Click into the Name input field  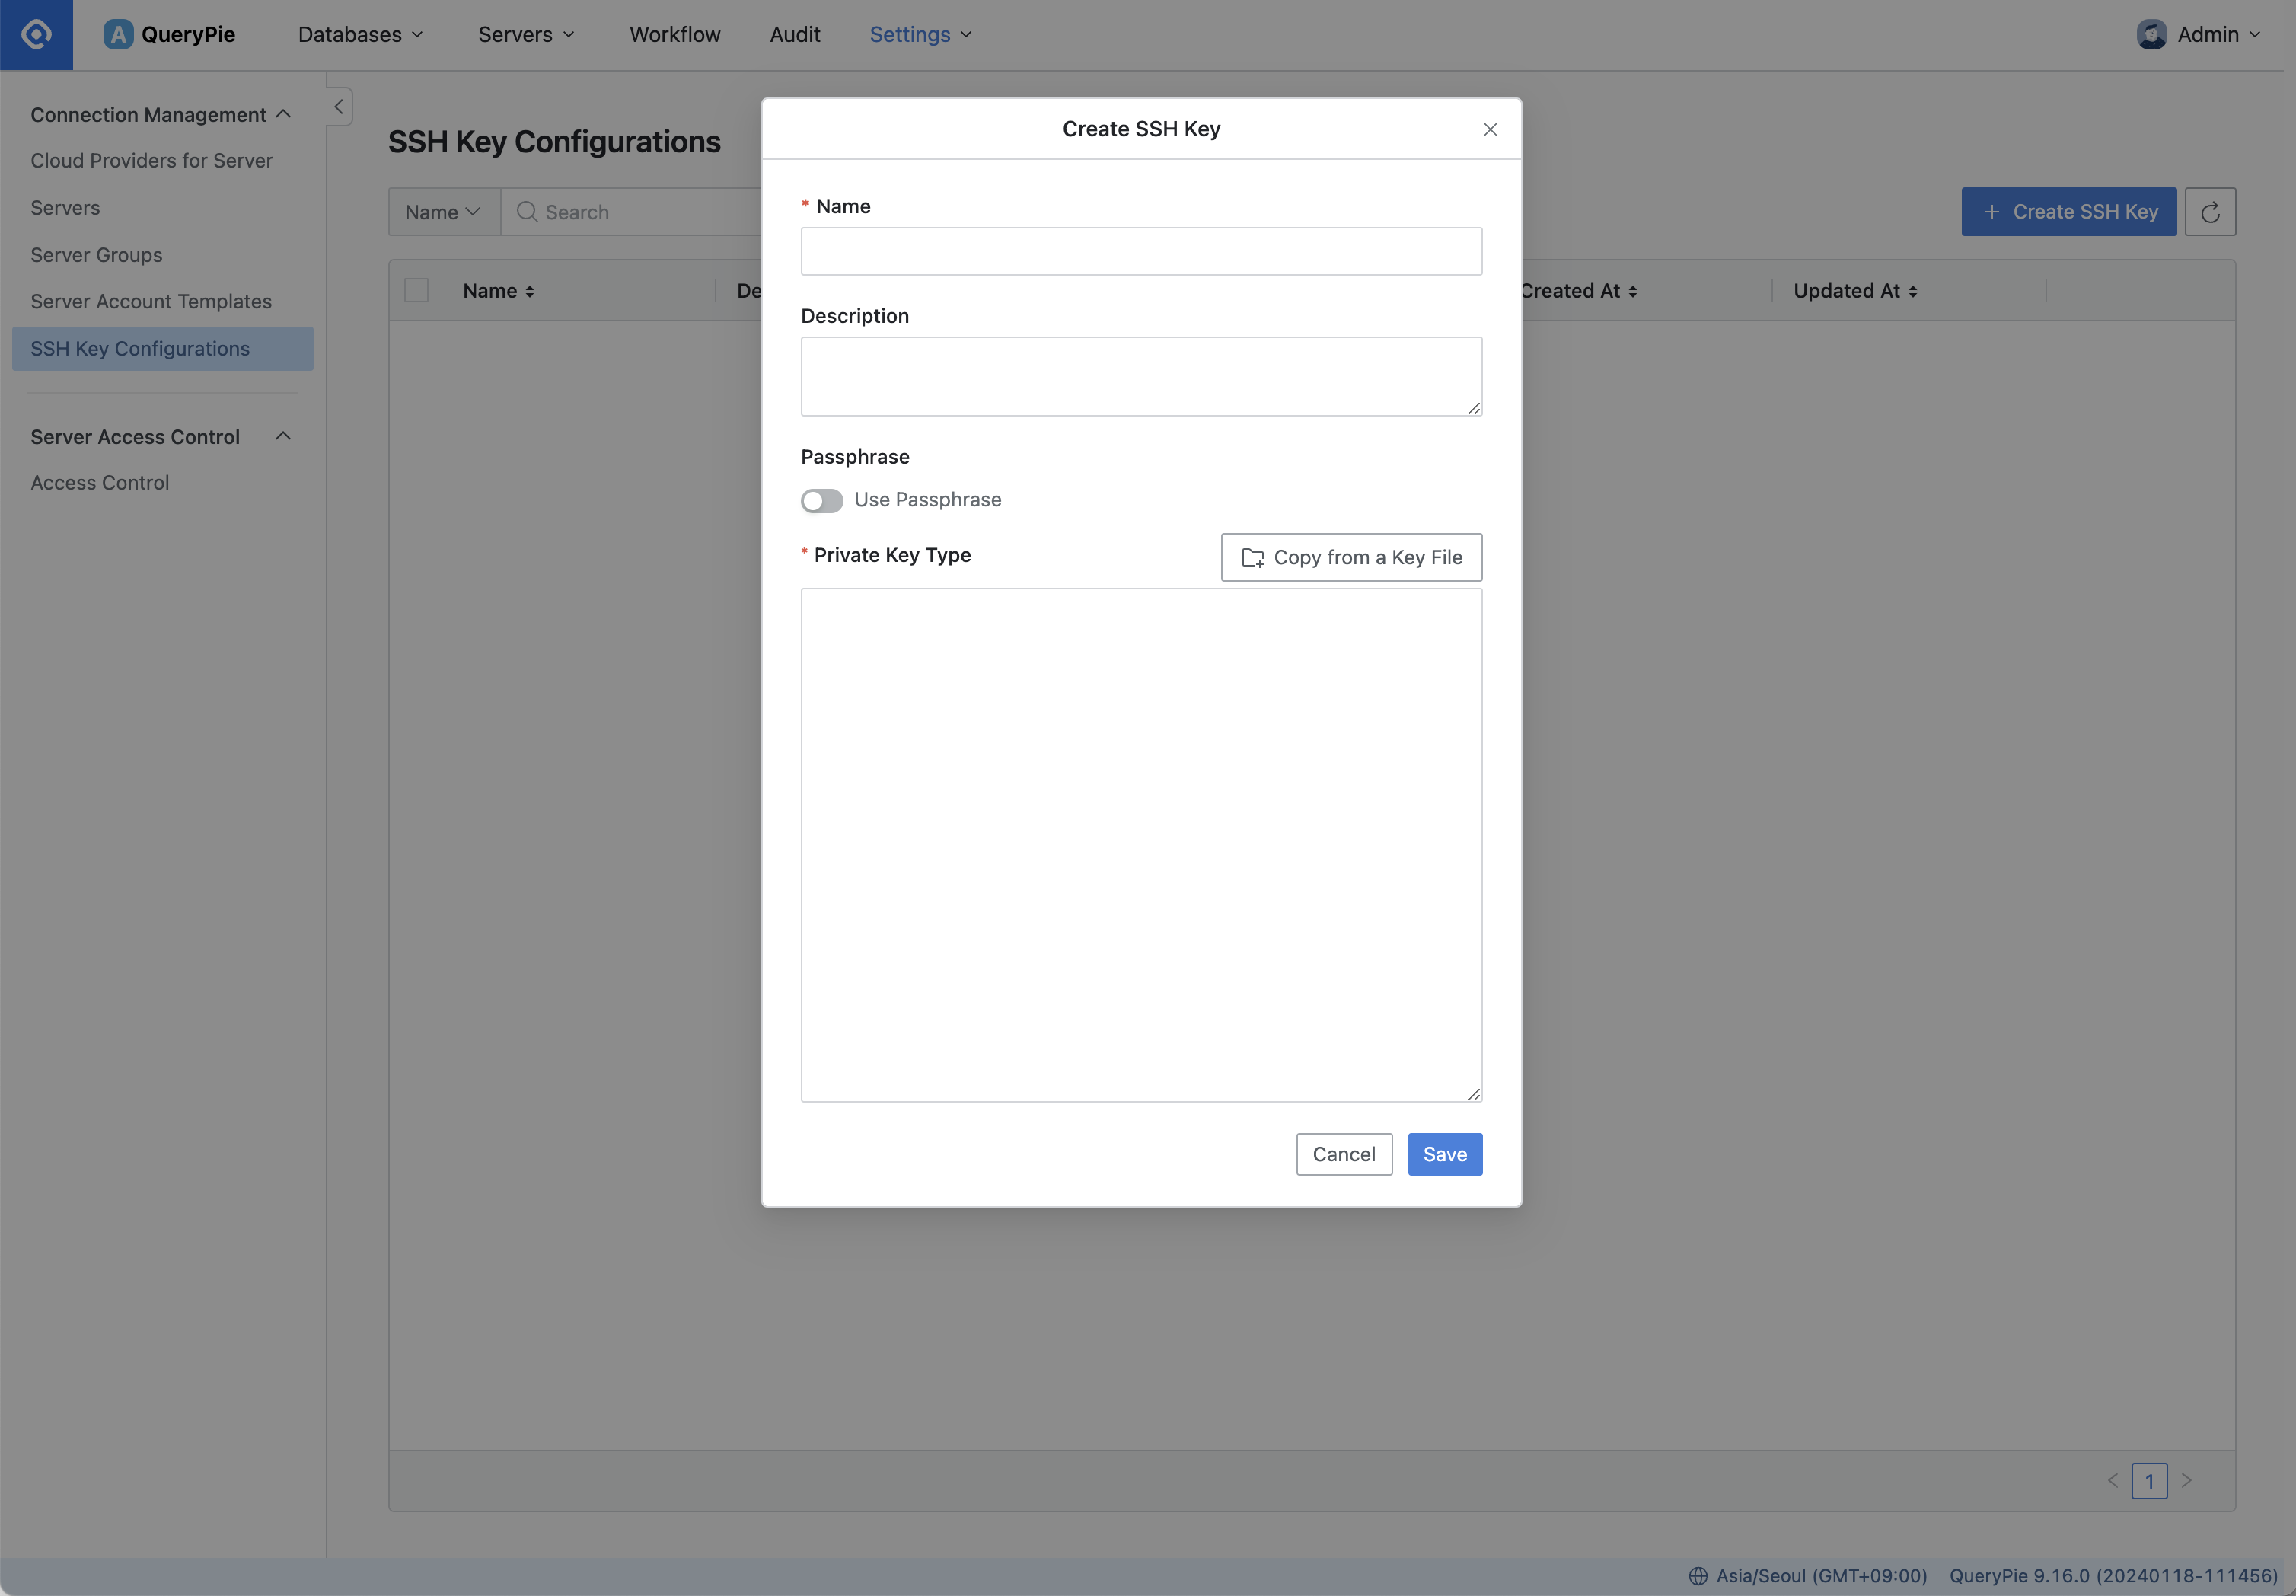coord(1140,251)
